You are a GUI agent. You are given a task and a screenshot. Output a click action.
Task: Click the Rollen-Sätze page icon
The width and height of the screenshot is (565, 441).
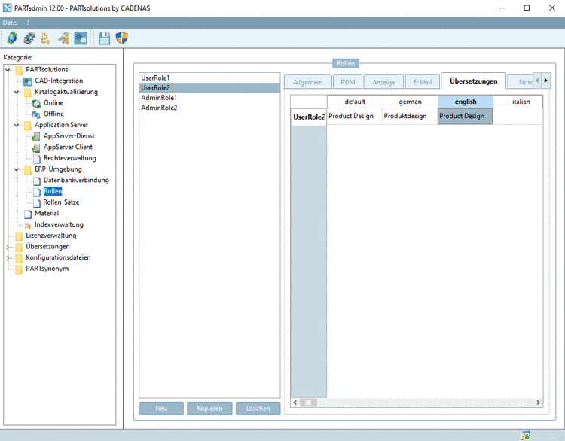[37, 202]
